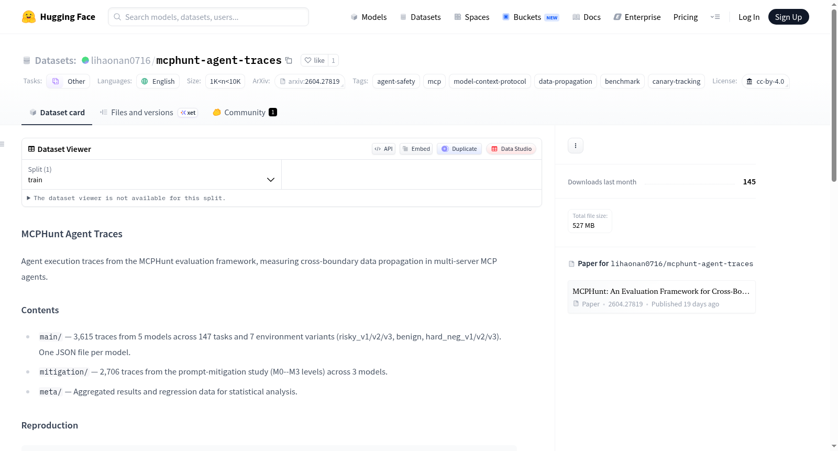Click the Reproduction heading
This screenshot has width=838, height=451.
(x=50, y=425)
